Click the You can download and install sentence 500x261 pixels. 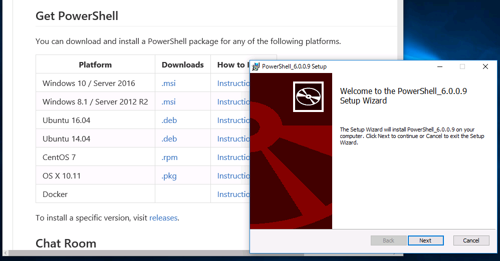point(188,41)
